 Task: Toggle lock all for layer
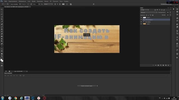(153, 15)
